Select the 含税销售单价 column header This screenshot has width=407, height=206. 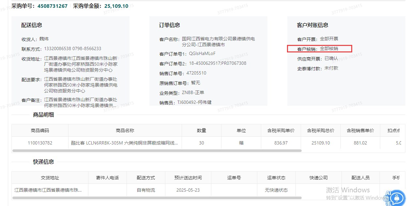point(360,130)
